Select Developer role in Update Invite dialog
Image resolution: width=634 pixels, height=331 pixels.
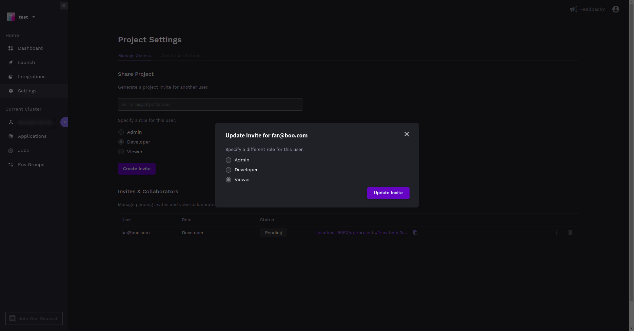(x=229, y=170)
